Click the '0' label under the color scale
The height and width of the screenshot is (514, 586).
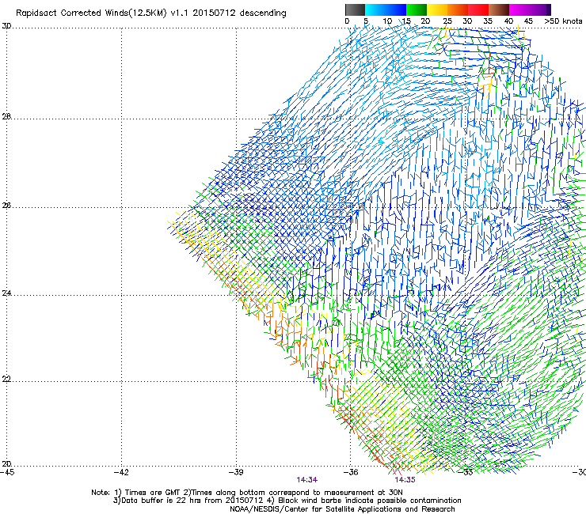(347, 21)
